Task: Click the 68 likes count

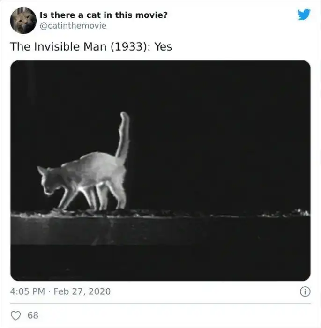Action: (x=33, y=315)
